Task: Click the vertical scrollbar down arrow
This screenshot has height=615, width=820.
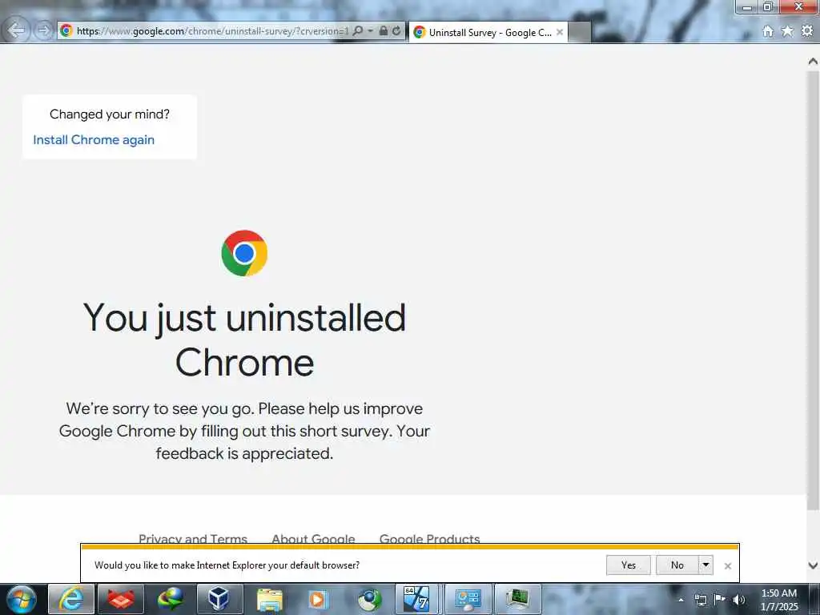Action: (x=813, y=565)
